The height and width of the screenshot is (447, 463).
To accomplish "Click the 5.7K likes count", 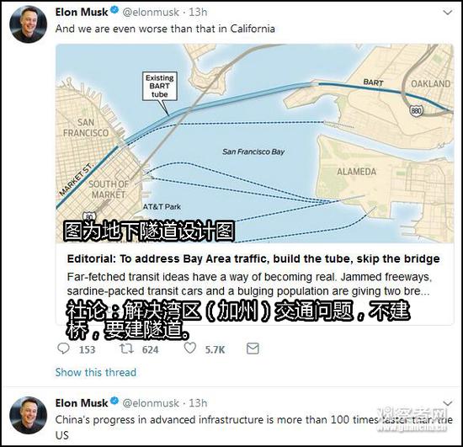I will pos(215,350).
